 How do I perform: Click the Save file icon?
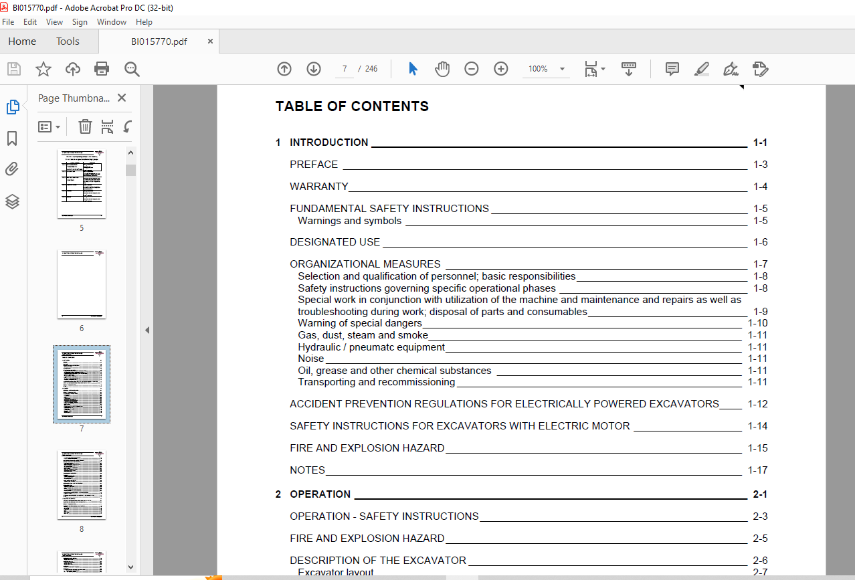[x=14, y=69]
